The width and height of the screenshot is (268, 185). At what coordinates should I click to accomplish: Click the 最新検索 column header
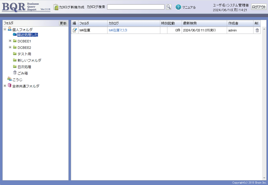coord(190,23)
